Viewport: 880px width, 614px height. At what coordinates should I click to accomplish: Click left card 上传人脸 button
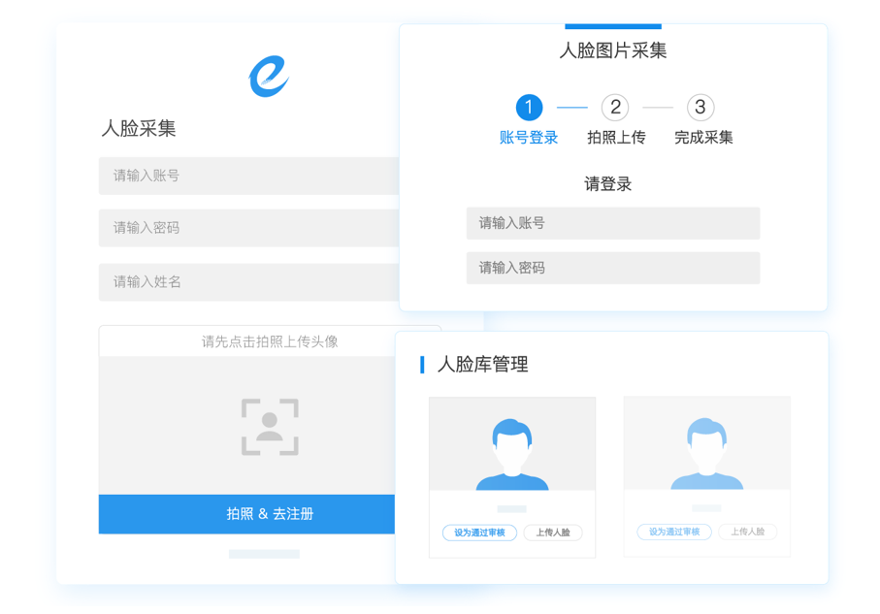point(553,533)
